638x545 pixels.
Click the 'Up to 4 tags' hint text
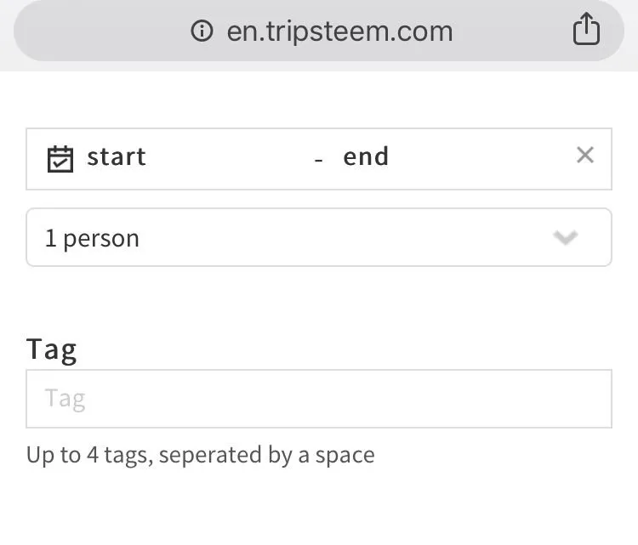pyautogui.click(x=201, y=455)
